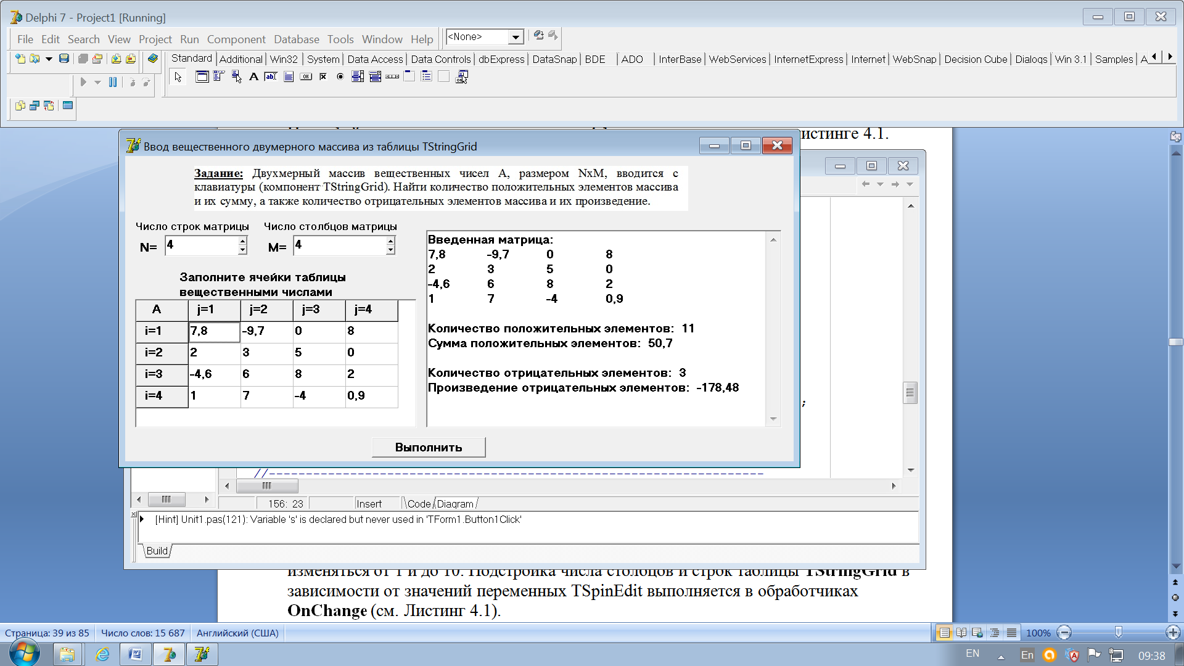Select the Label component (letter A)
The image size is (1184, 666).
pyautogui.click(x=253, y=76)
